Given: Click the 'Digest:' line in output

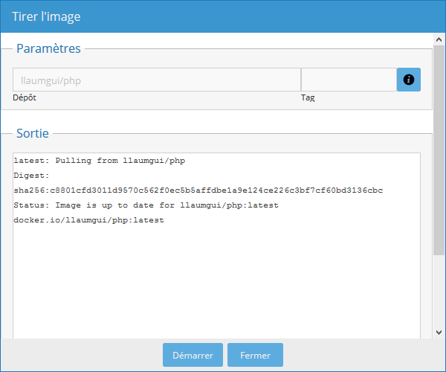Looking at the screenshot, I should point(30,176).
